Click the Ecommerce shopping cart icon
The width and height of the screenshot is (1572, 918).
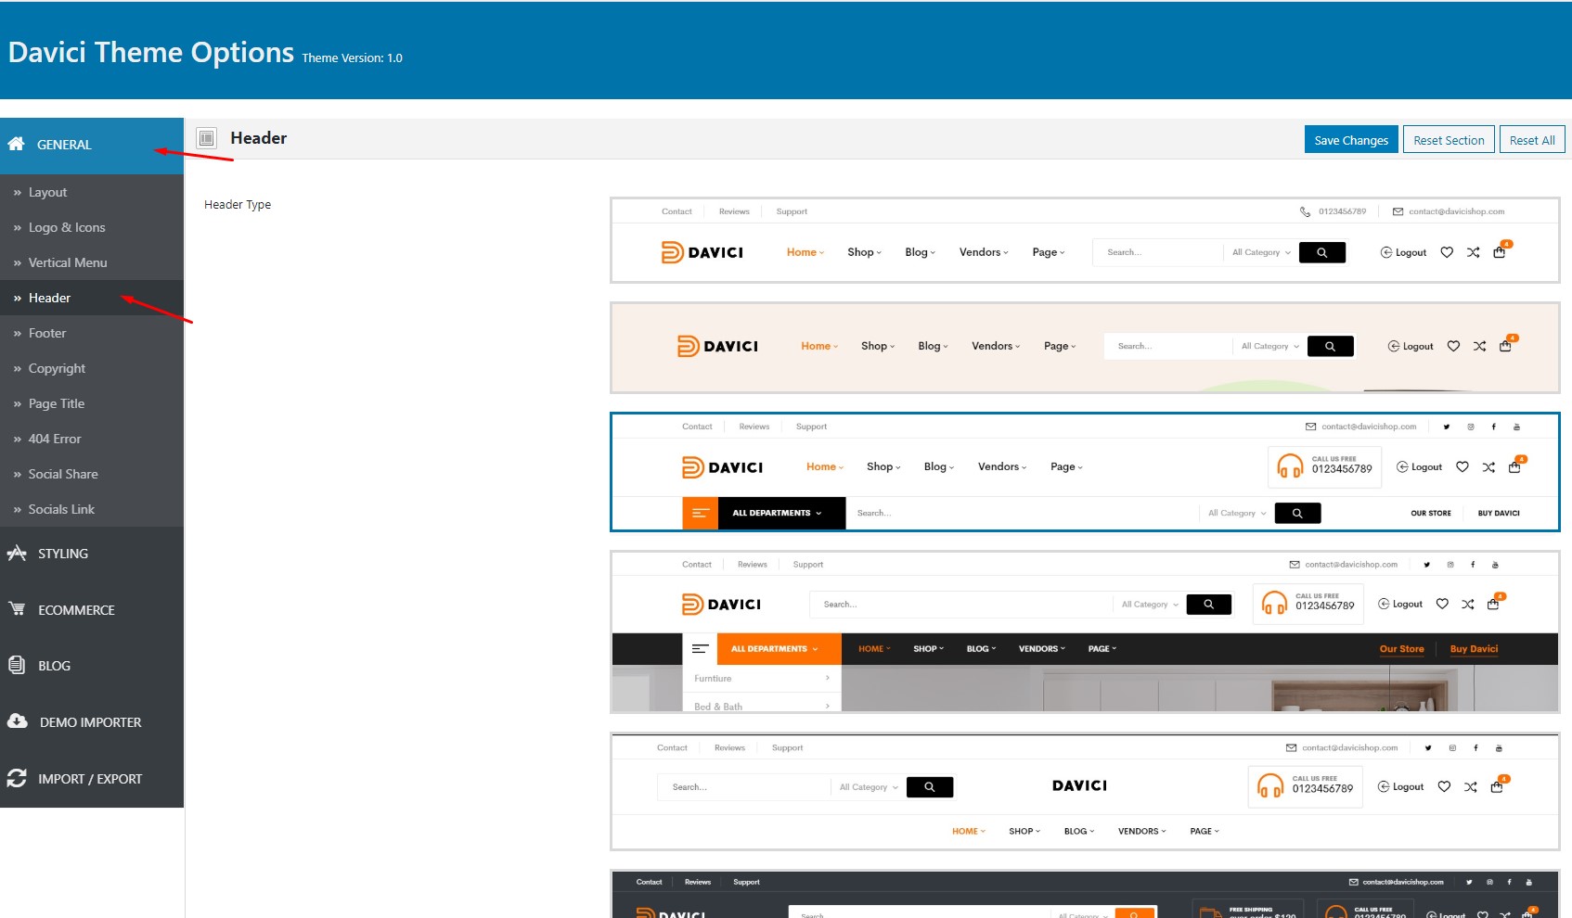pos(17,609)
